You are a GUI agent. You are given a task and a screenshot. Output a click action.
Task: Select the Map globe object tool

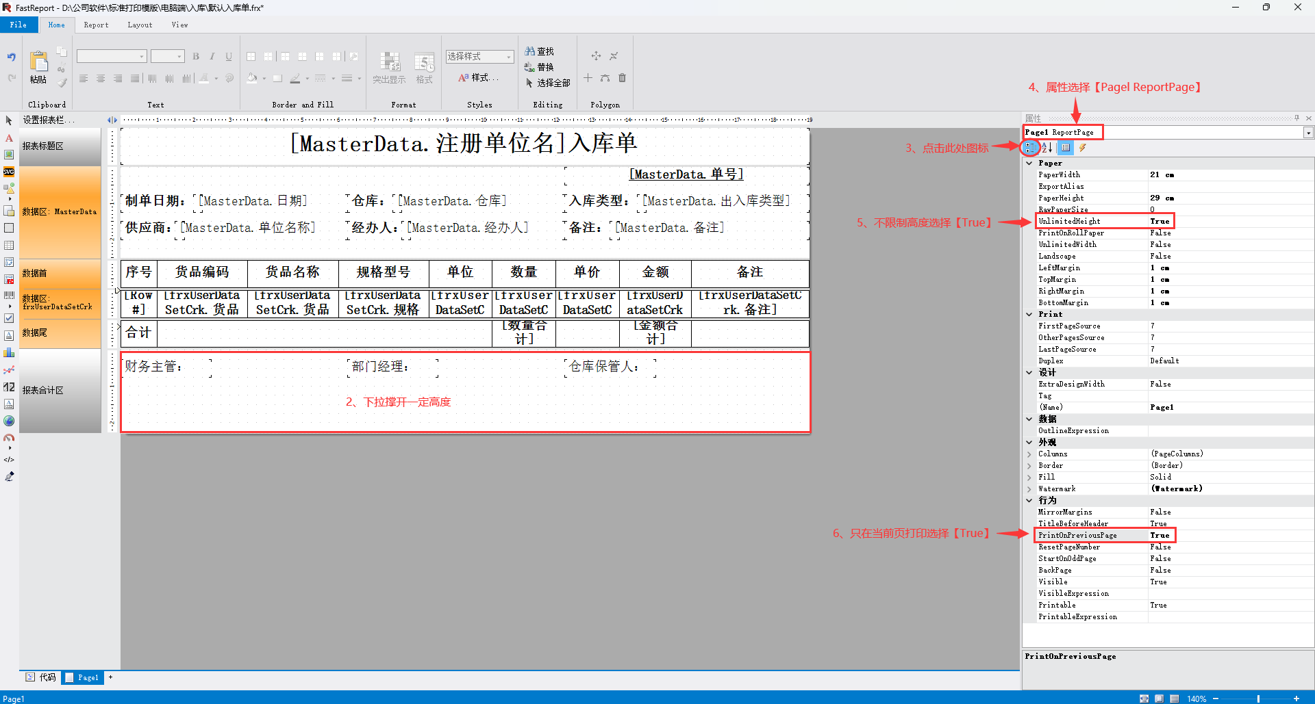(x=9, y=421)
